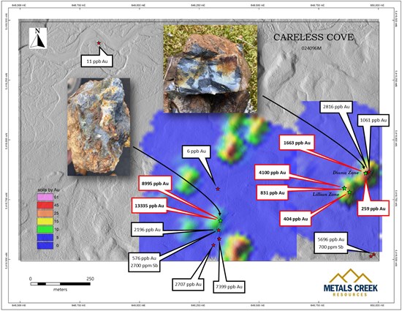Click the 250 meters scale bar
The height and width of the screenshot is (311, 402).
click(x=60, y=284)
